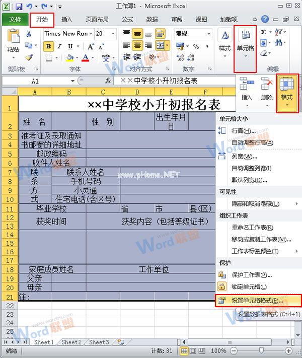Click the Save icon in quick access toolbar
The height and width of the screenshot is (358, 302).
point(19,6)
